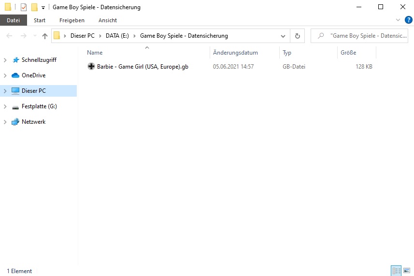Viewport: 414px width, 276px height.
Task: Select Festplatte (G:) in navigation pane
Action: (39, 106)
